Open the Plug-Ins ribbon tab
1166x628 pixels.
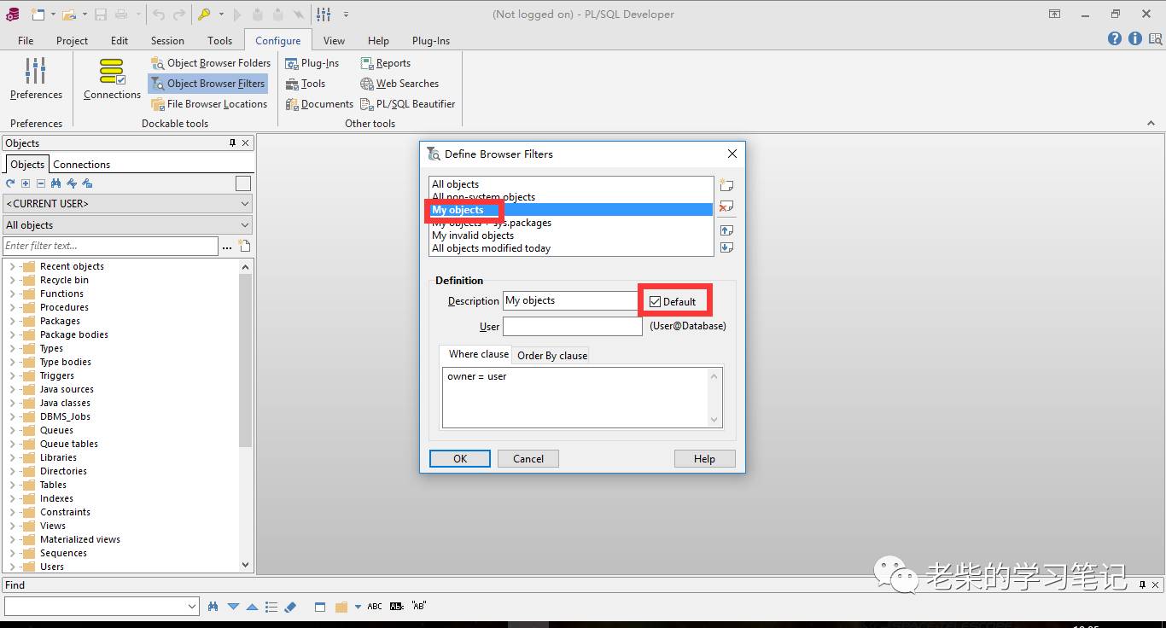pyautogui.click(x=431, y=40)
